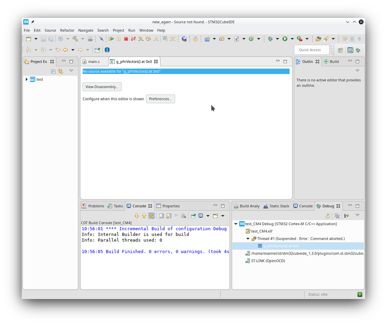This screenshot has height=325, width=387.
Task: Switch to the Problems tab
Action: point(93,206)
